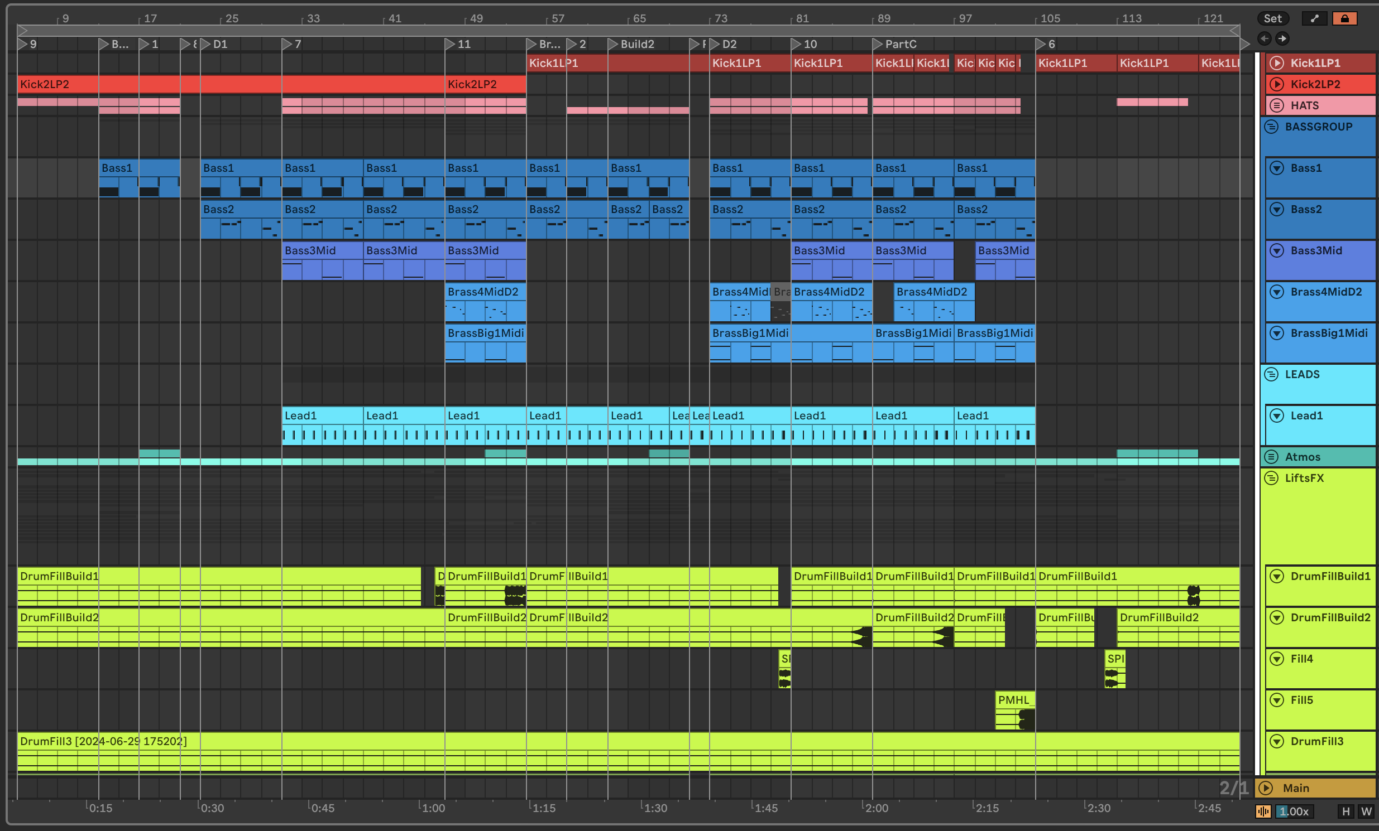Toggle the automation lock icon
The height and width of the screenshot is (831, 1379).
pos(1344,18)
